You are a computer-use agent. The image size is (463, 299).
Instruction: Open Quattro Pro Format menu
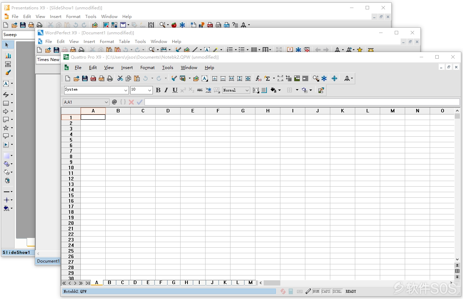click(x=147, y=68)
